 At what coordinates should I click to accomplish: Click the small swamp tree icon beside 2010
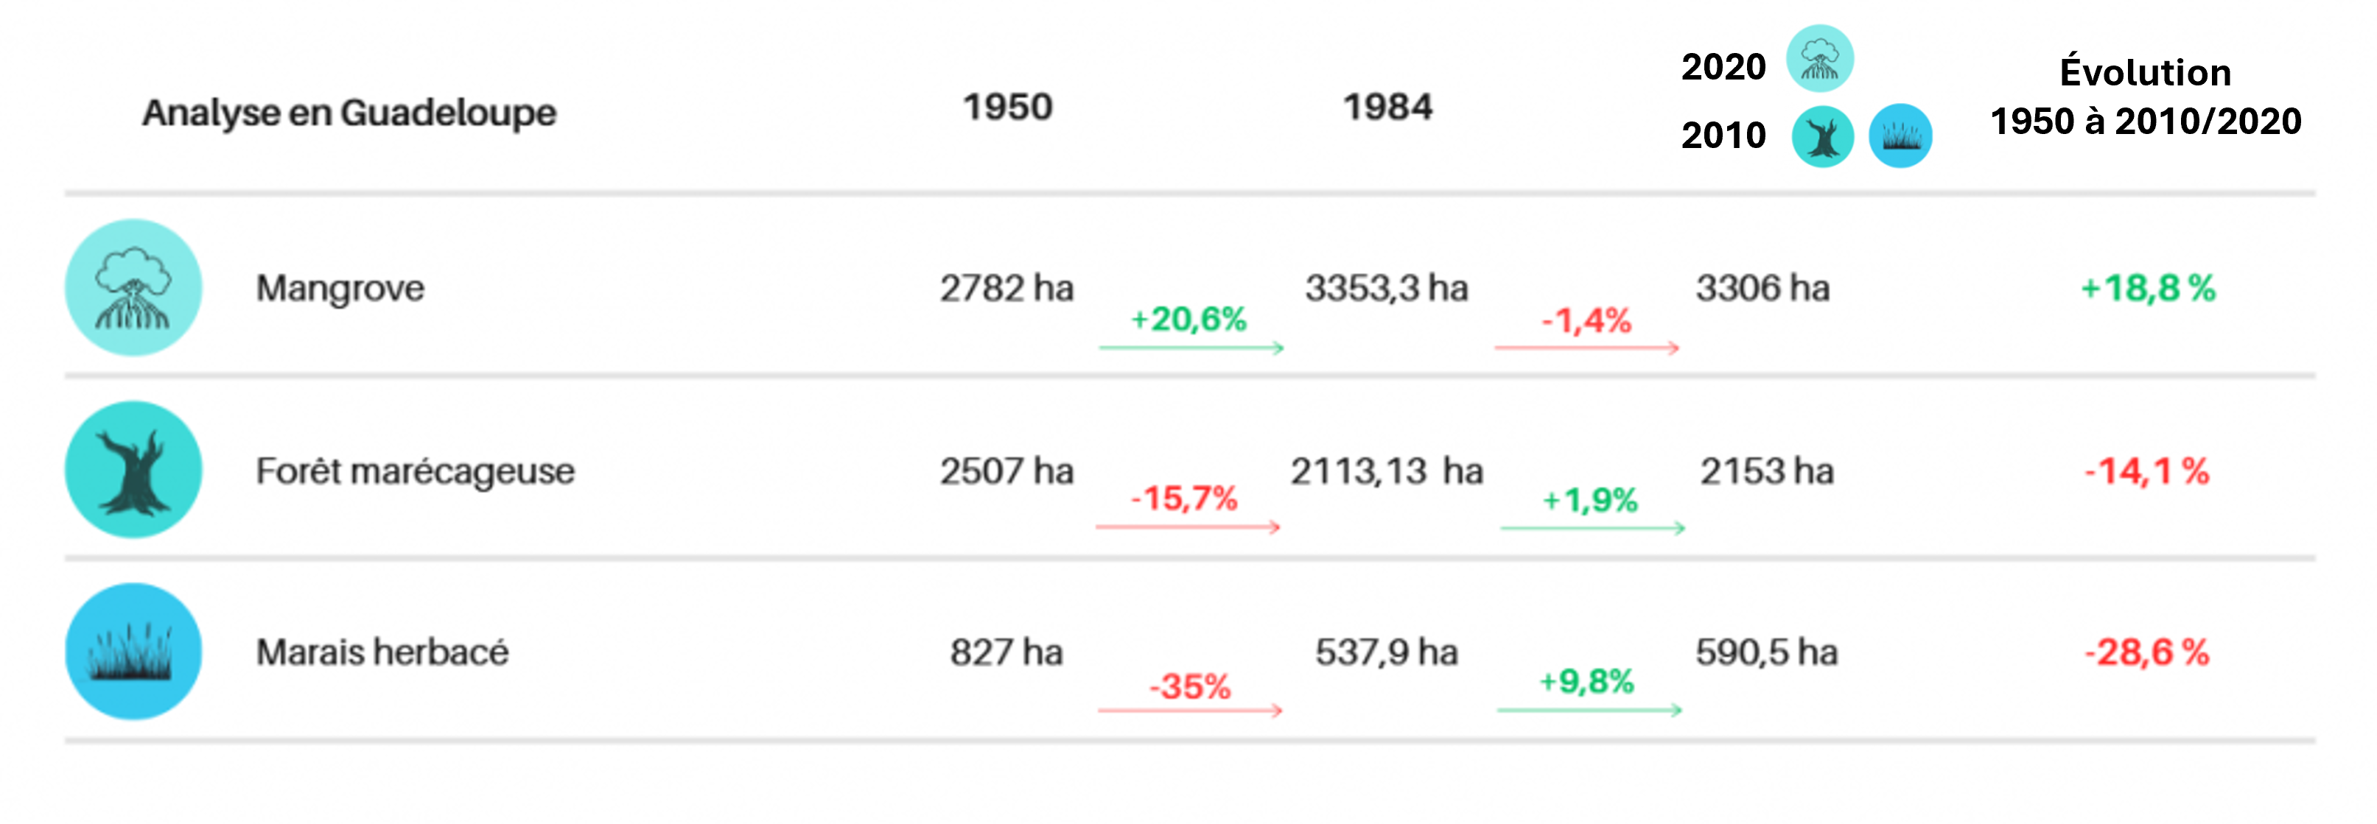pos(1822,136)
